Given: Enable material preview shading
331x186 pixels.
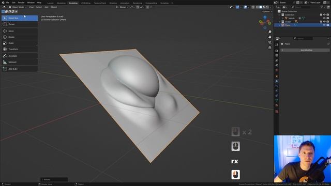Looking at the screenshot, I should (264, 7).
